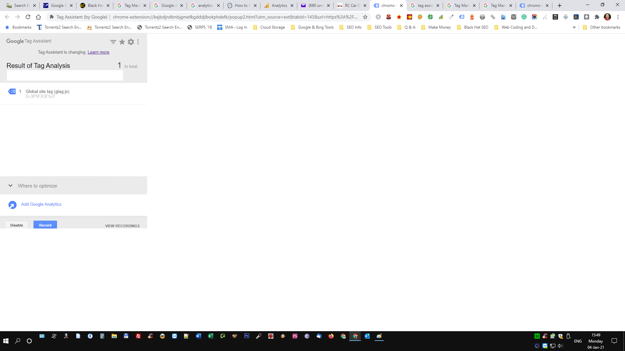Click the Tag Manager tab in browser
625x351 pixels.
pyautogui.click(x=132, y=5)
